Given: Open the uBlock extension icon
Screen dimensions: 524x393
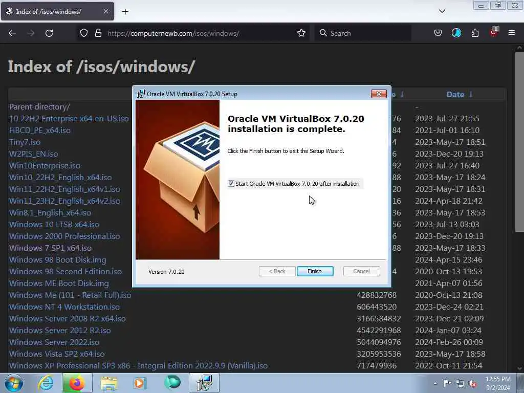Looking at the screenshot, I should coord(494,32).
